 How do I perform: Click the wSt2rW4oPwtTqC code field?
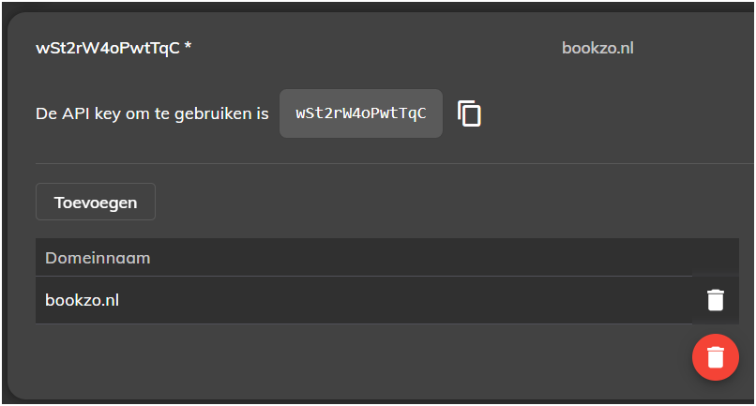(361, 113)
